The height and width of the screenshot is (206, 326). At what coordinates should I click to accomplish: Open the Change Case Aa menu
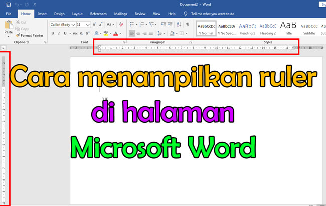(x=110, y=24)
